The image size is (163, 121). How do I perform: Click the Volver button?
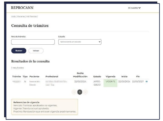(36, 51)
